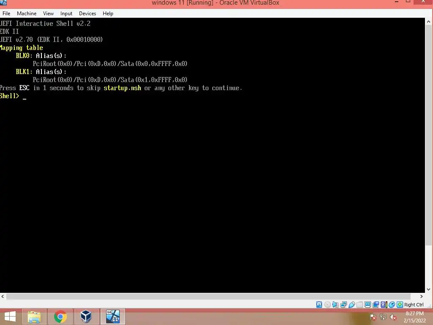Click the audio status icon
433x325 pixels.
(335, 305)
